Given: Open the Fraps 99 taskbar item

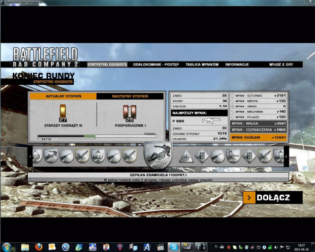Looking at the screenshot, I should click(187, 247).
